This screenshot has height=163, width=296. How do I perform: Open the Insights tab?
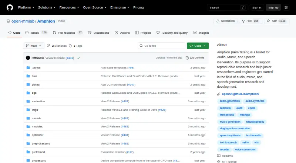point(201,33)
